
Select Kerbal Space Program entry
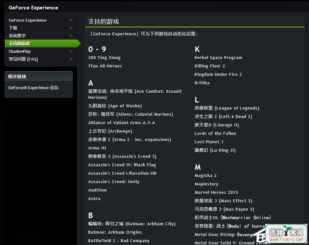click(218, 58)
